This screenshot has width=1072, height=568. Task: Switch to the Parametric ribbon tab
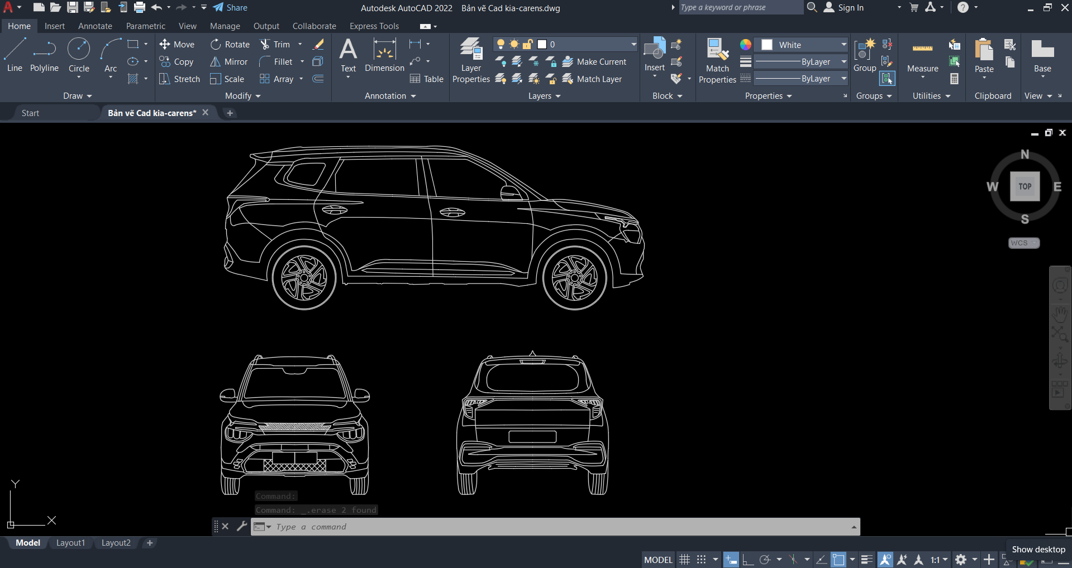(x=145, y=26)
